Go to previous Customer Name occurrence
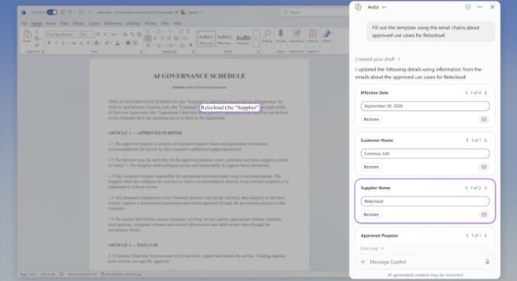This screenshot has height=281, width=517. pos(467,140)
